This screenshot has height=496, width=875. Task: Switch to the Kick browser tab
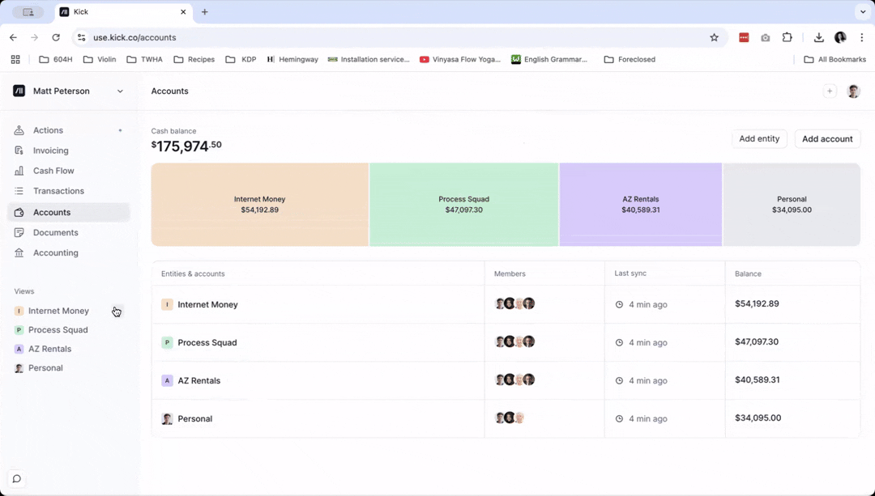pos(122,11)
